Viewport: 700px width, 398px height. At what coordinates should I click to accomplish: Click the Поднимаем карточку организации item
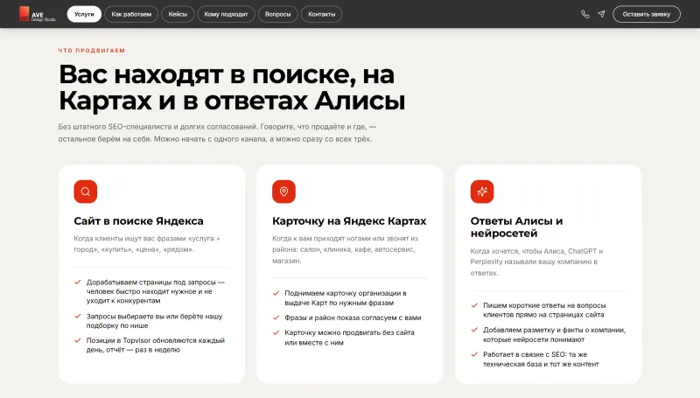tap(346, 298)
